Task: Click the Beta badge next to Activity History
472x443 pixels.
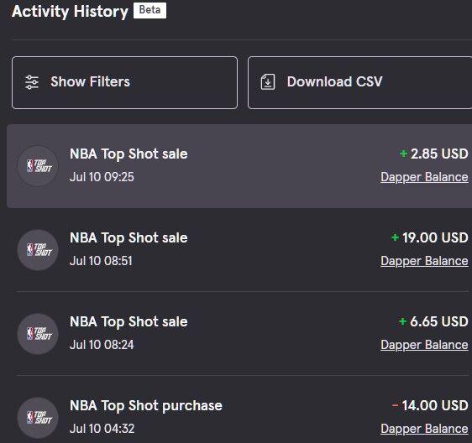Action: click(x=149, y=10)
